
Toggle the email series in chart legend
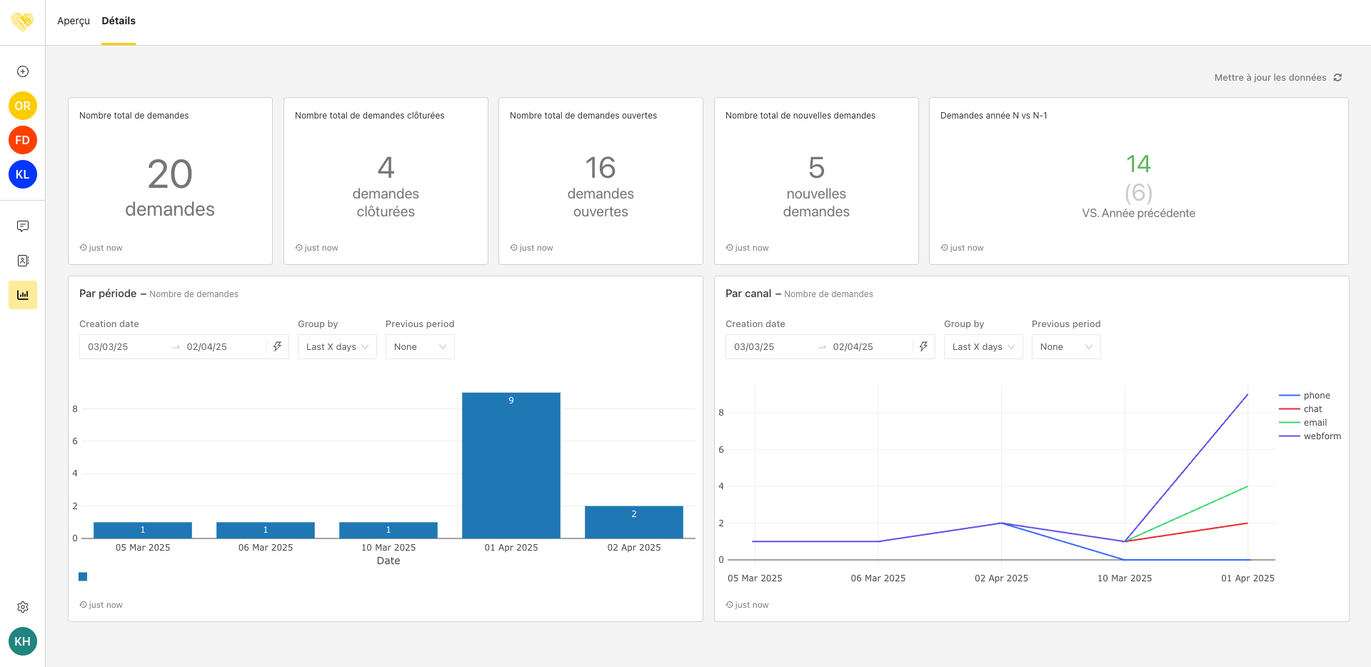click(1315, 423)
